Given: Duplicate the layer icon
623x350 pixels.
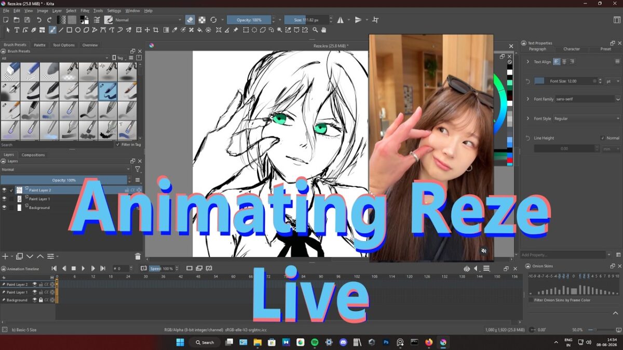Looking at the screenshot, I should point(19,256).
